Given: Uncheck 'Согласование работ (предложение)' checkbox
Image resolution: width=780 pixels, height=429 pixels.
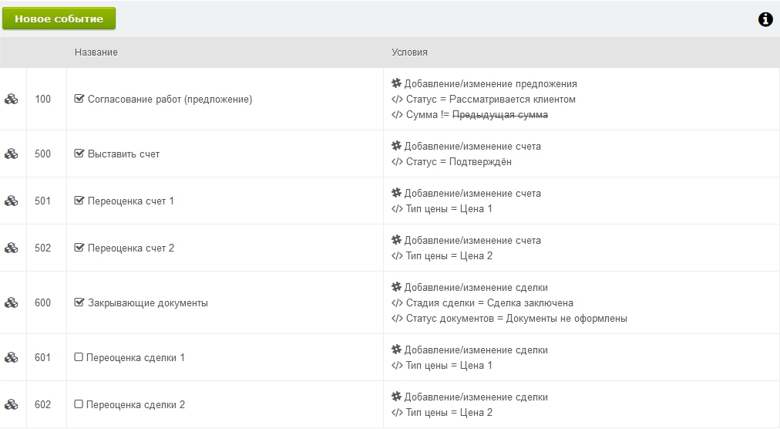Looking at the screenshot, I should [x=79, y=99].
